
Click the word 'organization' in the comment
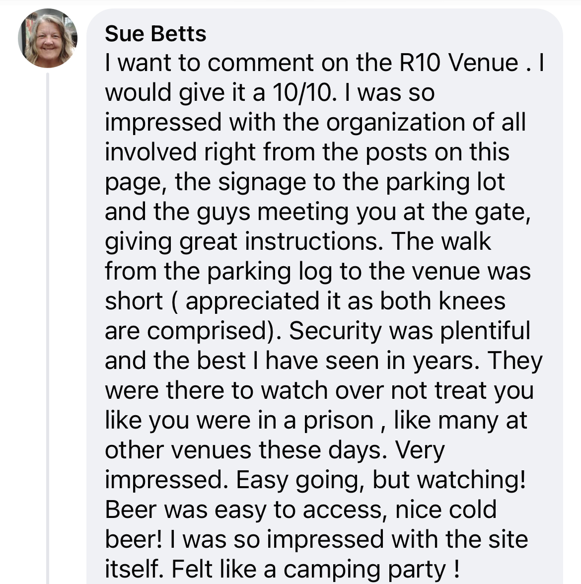click(x=395, y=123)
